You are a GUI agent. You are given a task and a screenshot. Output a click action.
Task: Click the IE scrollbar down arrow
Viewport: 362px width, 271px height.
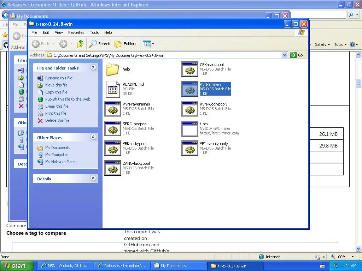coord(358,249)
